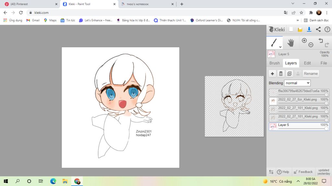The height and width of the screenshot is (186, 332).
Task: Switch to the Edit tab
Action: click(307, 63)
